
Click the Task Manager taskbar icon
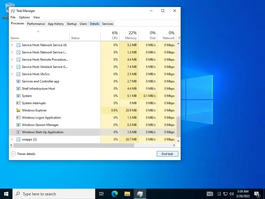coord(140,194)
